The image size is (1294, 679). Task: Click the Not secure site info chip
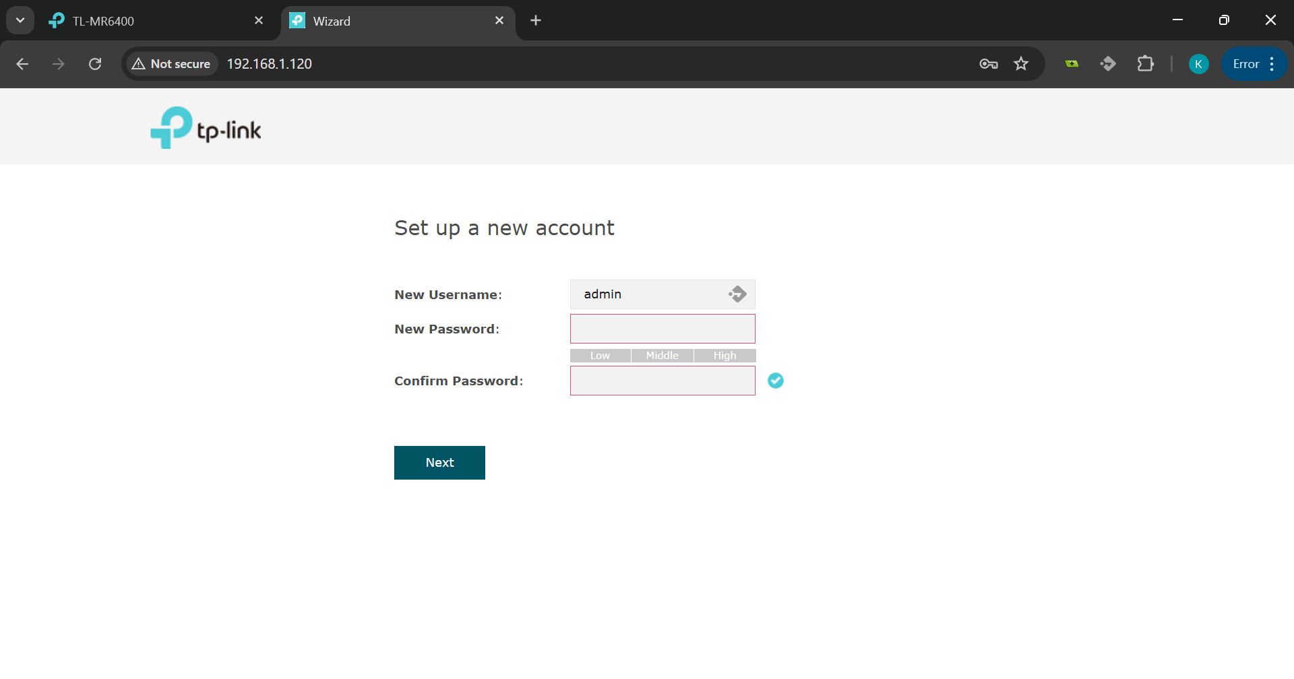(x=172, y=64)
